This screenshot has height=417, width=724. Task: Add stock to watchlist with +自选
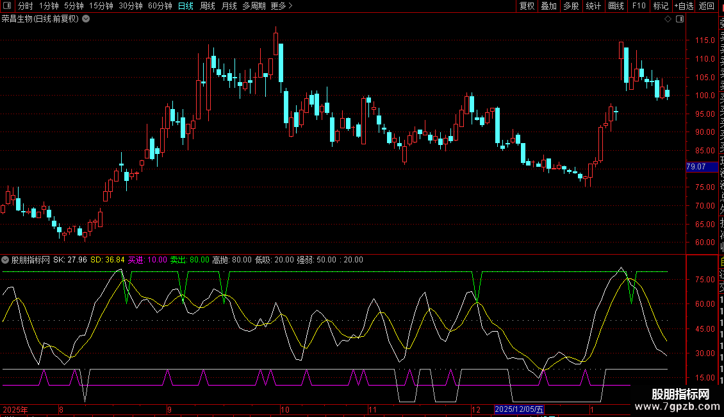(684, 6)
